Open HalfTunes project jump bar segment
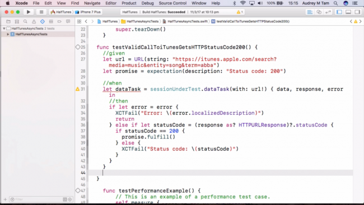The height and width of the screenshot is (205, 364). coord(108,21)
